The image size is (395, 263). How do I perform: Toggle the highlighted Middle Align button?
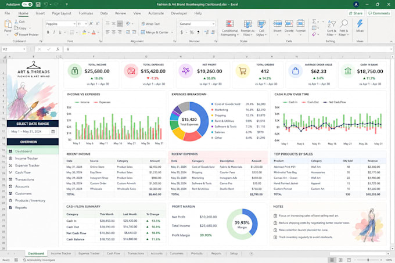pyautogui.click(x=120, y=24)
